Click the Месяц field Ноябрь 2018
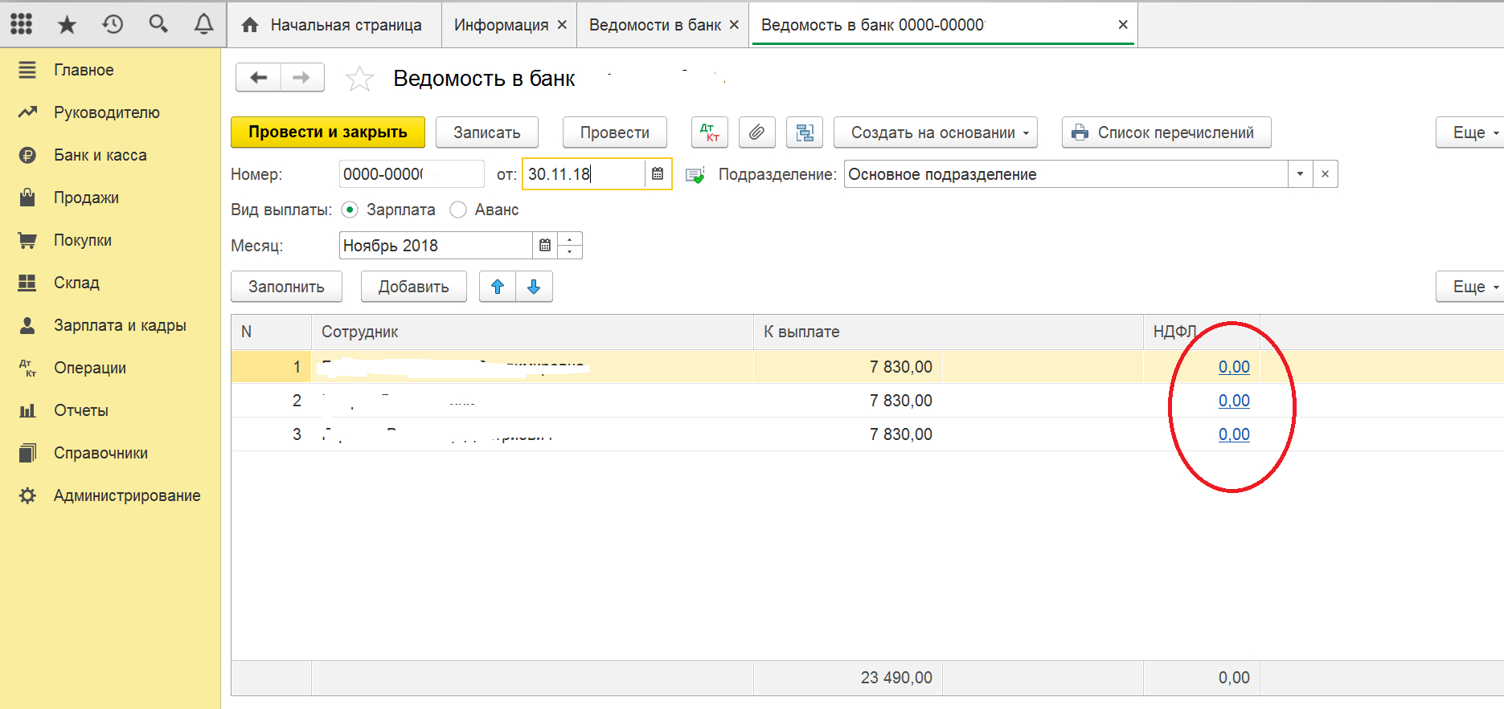Screen dimensions: 1504x709 point(436,246)
